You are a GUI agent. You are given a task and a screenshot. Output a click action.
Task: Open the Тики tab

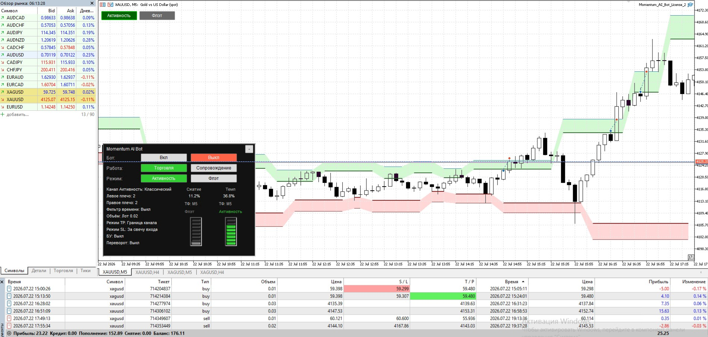click(85, 271)
